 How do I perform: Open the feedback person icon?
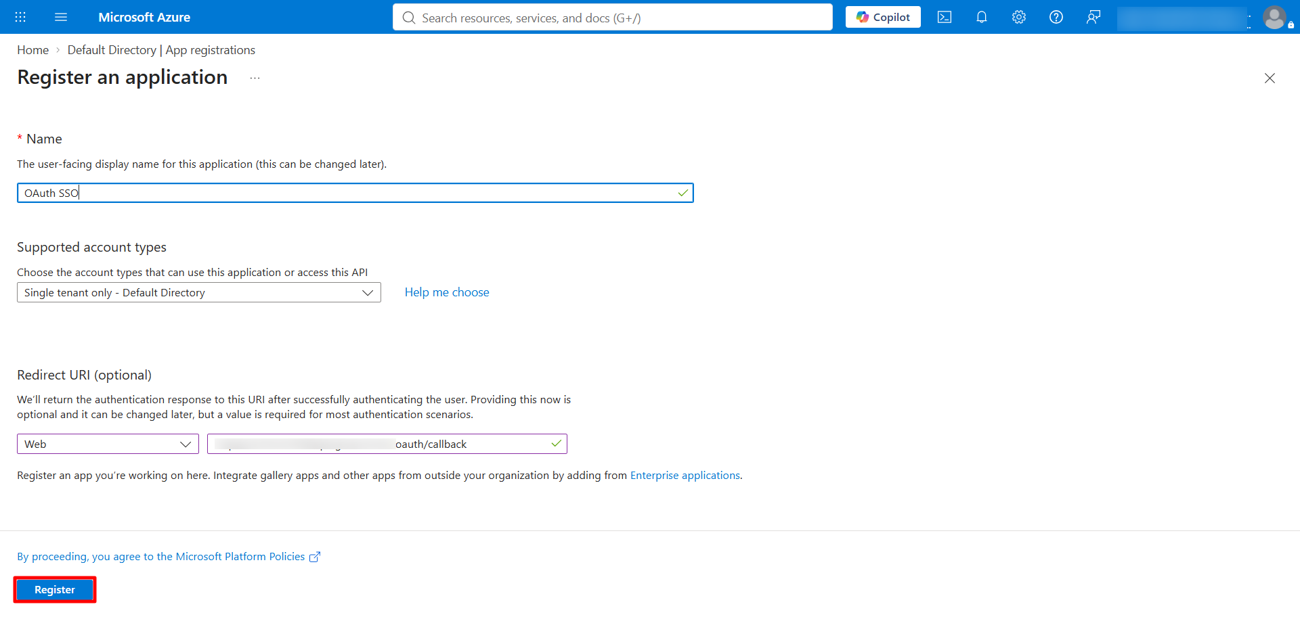pos(1093,17)
